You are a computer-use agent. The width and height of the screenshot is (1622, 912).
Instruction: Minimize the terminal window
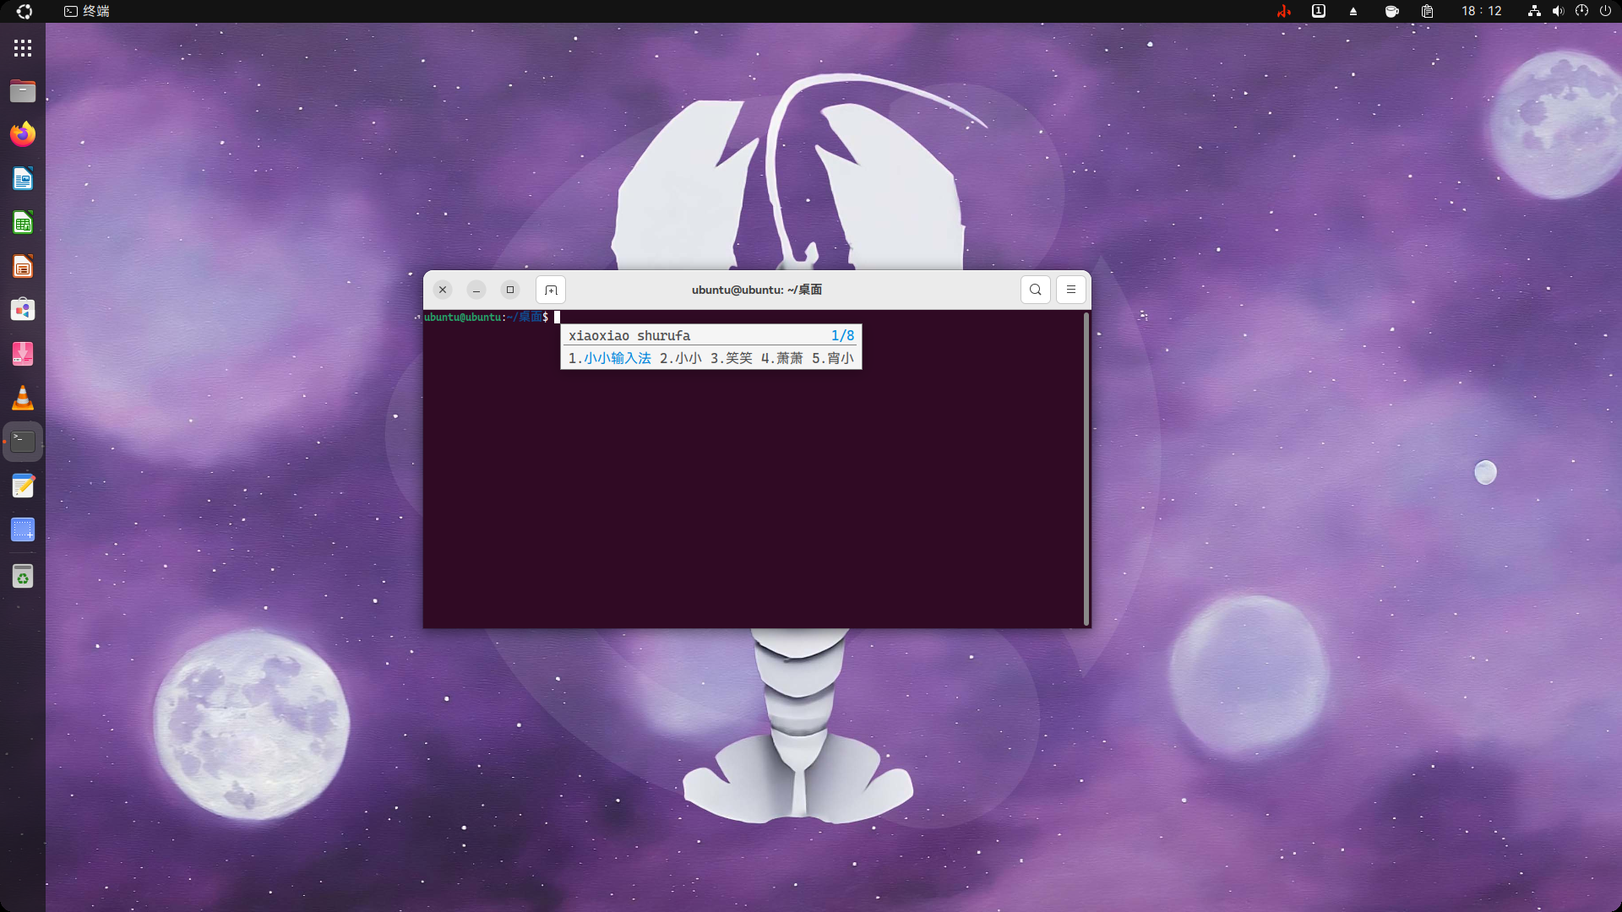click(x=476, y=290)
